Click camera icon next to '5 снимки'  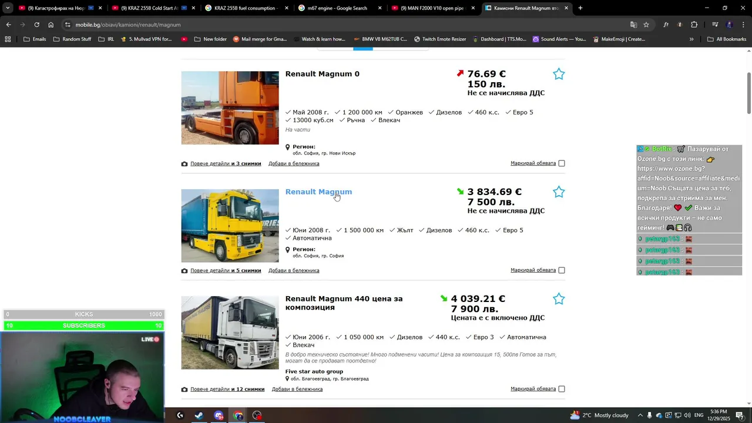coord(184,271)
